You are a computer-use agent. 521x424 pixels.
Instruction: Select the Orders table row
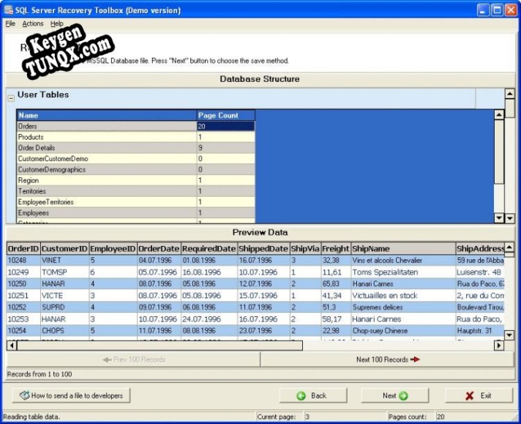click(136, 127)
